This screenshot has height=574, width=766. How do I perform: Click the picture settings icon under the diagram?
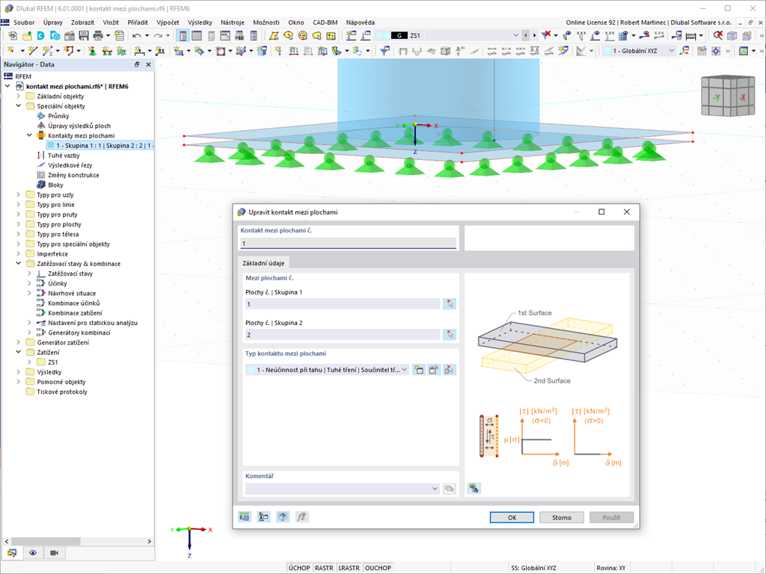(474, 488)
